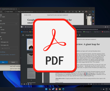Toggle Vivaldi panel icon in status bar

(x=22, y=84)
